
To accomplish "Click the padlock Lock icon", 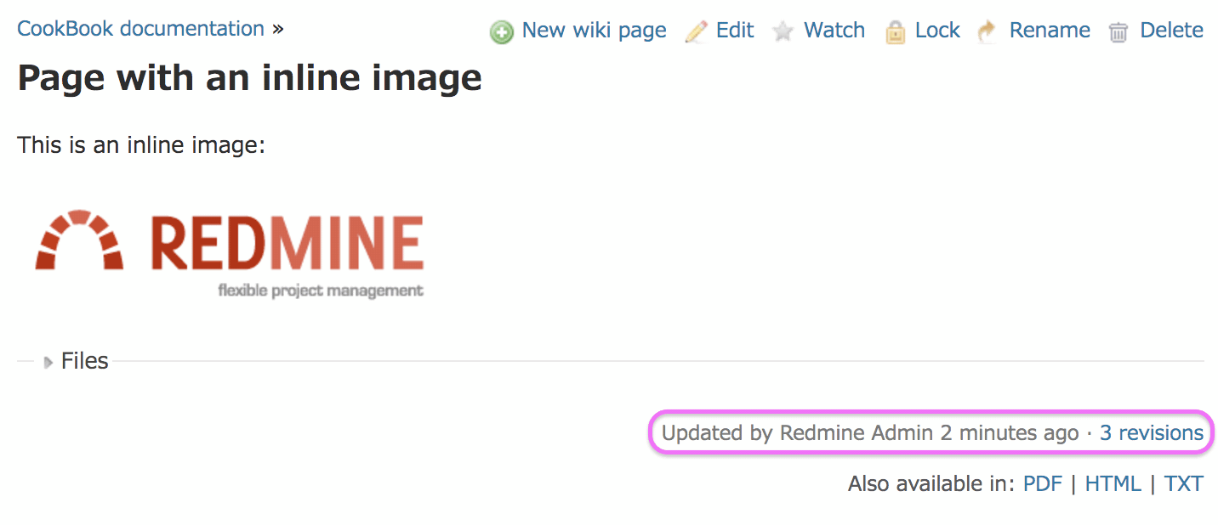I will 895,32.
